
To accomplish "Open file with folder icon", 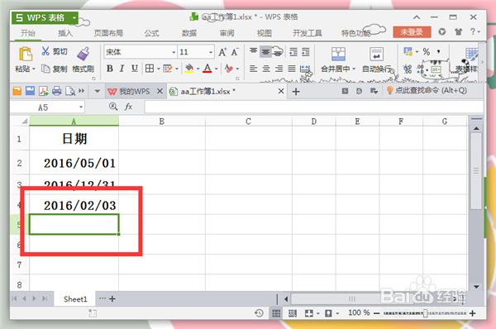I will coord(17,91).
